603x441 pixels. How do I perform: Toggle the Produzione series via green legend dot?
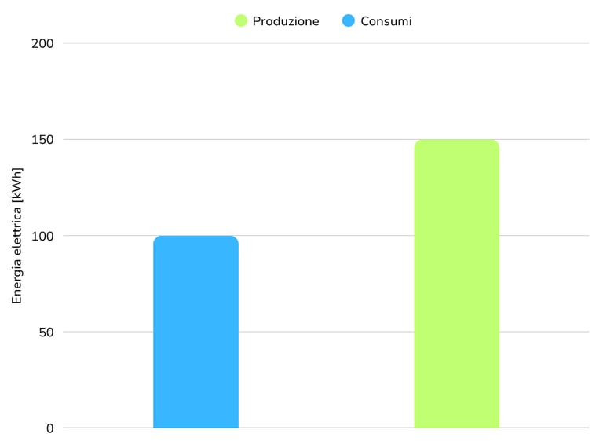click(x=241, y=20)
